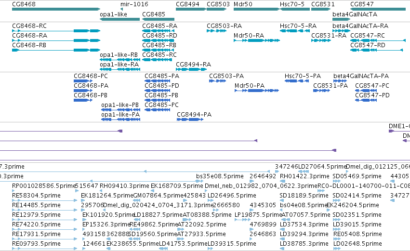The image size is (410, 251).
Task: Select protein Mdr50-PA
Action: (x=257, y=91)
